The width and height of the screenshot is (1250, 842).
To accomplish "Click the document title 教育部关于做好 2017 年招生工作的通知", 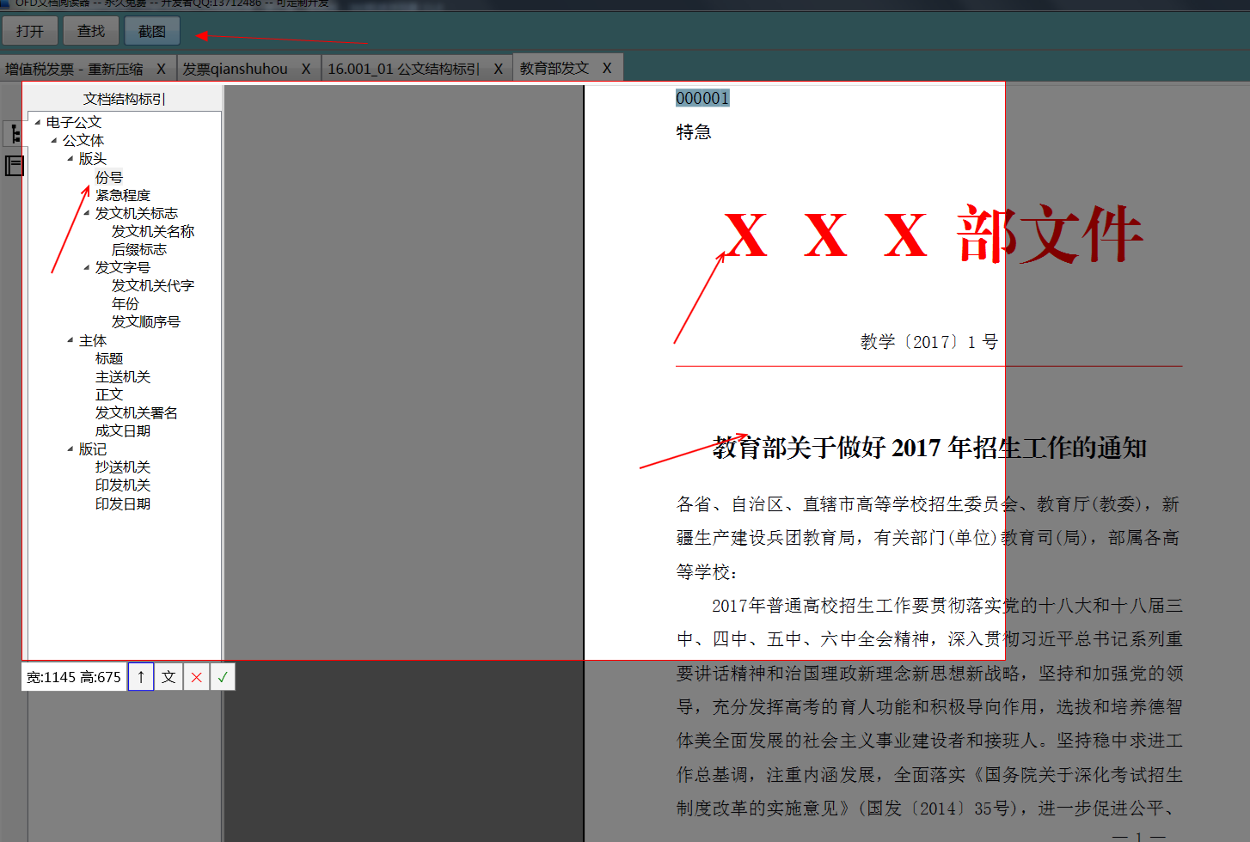I will [x=929, y=448].
